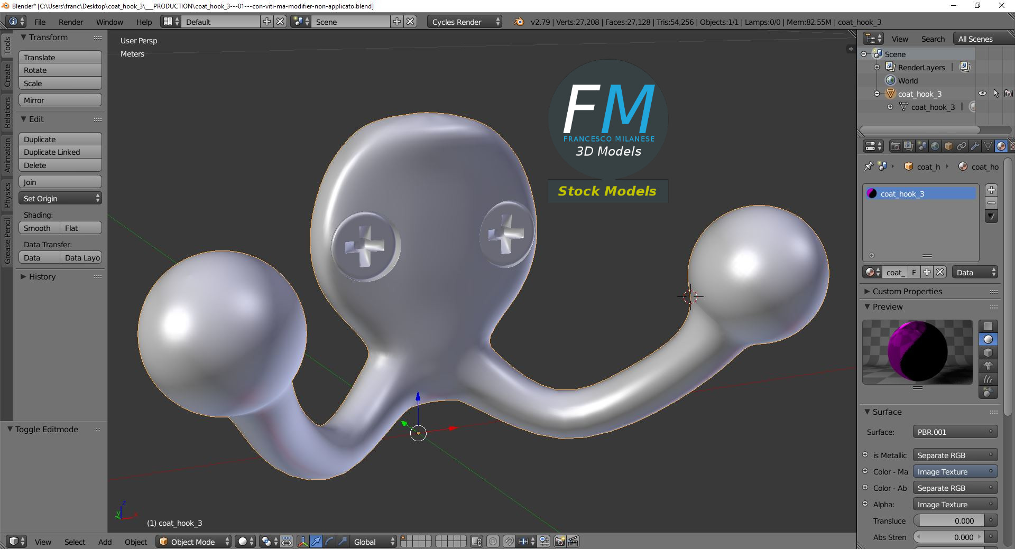Select the hair strands preview type

coord(988,379)
